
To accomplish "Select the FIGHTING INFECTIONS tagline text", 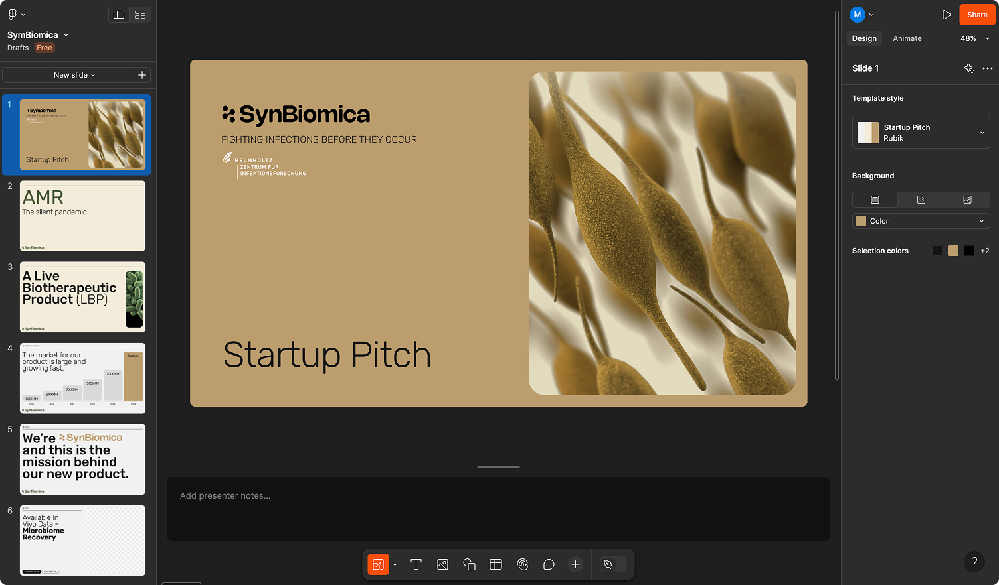I will click(x=319, y=139).
